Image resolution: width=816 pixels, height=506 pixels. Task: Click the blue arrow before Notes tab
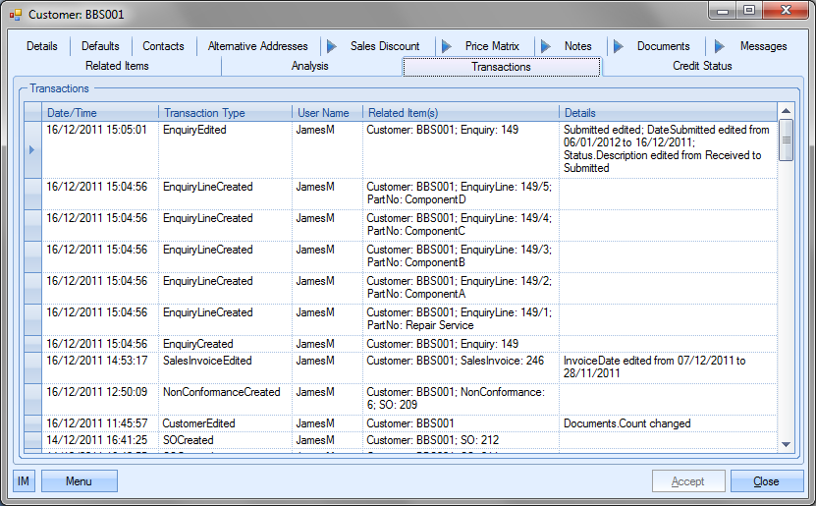[x=545, y=46]
